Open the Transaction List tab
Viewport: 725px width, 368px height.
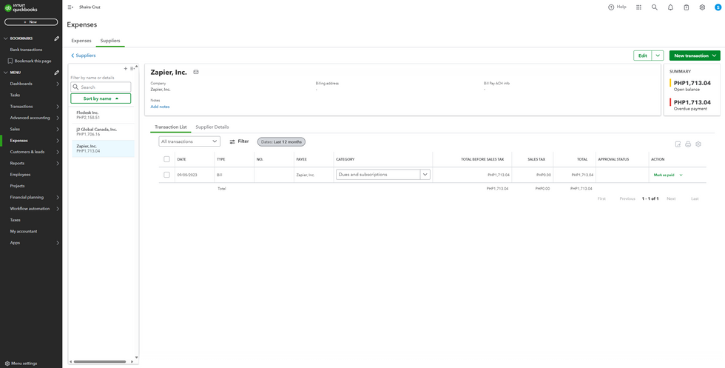click(x=171, y=127)
